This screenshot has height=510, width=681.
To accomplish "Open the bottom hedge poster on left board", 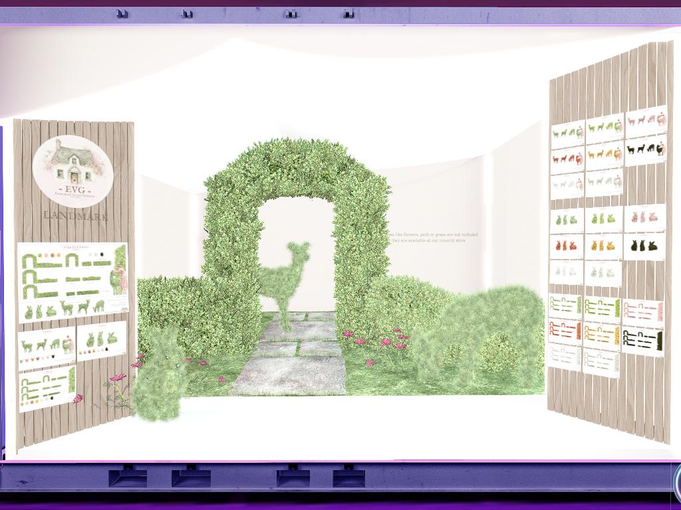I will (47, 388).
